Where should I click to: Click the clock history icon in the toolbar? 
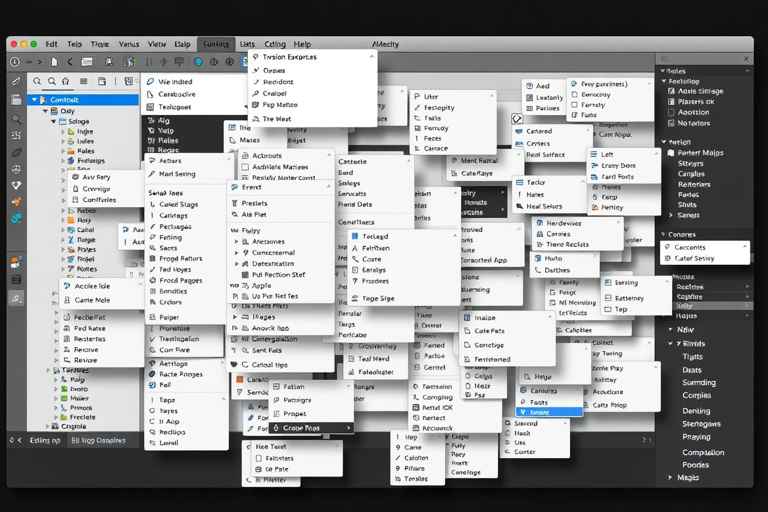pyautogui.click(x=14, y=62)
